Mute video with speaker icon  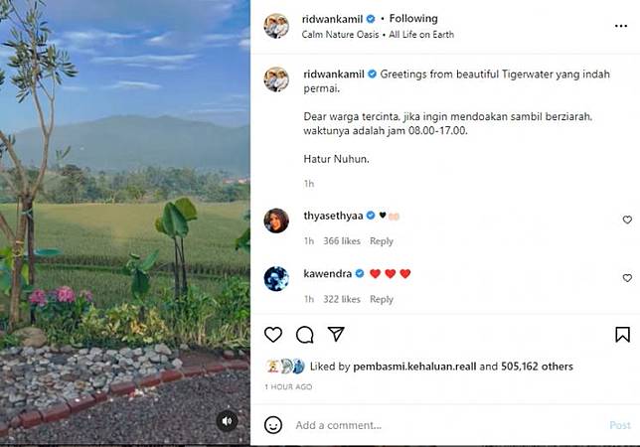[227, 420]
